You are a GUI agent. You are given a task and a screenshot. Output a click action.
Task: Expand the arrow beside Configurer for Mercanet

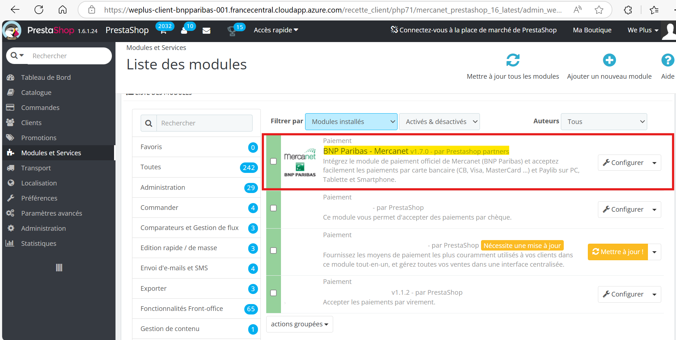[654, 163]
